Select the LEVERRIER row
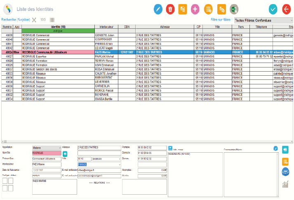 click(x=147, y=82)
